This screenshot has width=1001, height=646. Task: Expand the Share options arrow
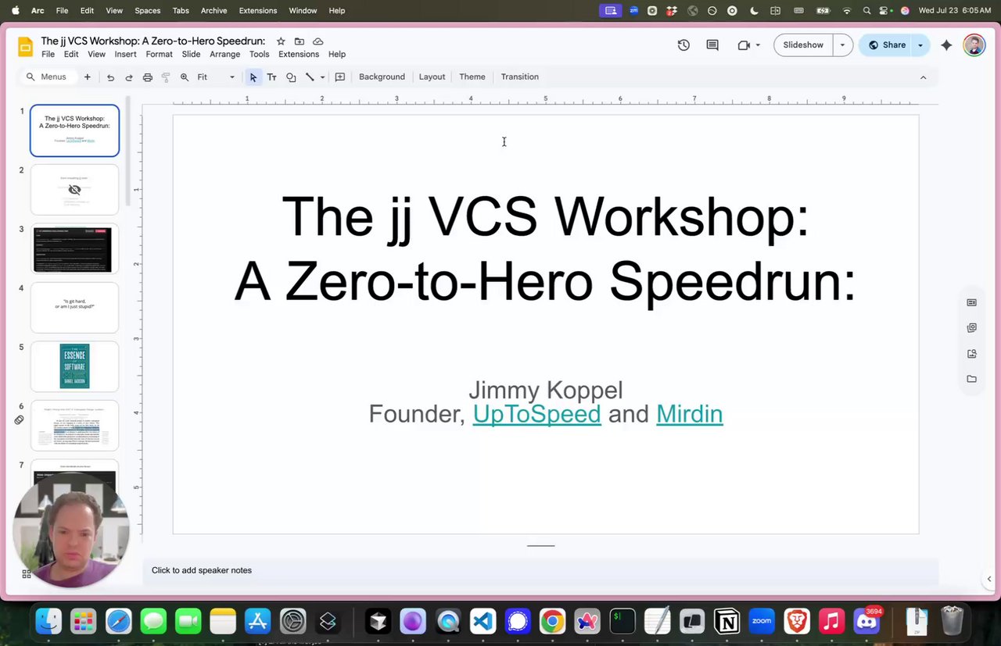point(920,45)
